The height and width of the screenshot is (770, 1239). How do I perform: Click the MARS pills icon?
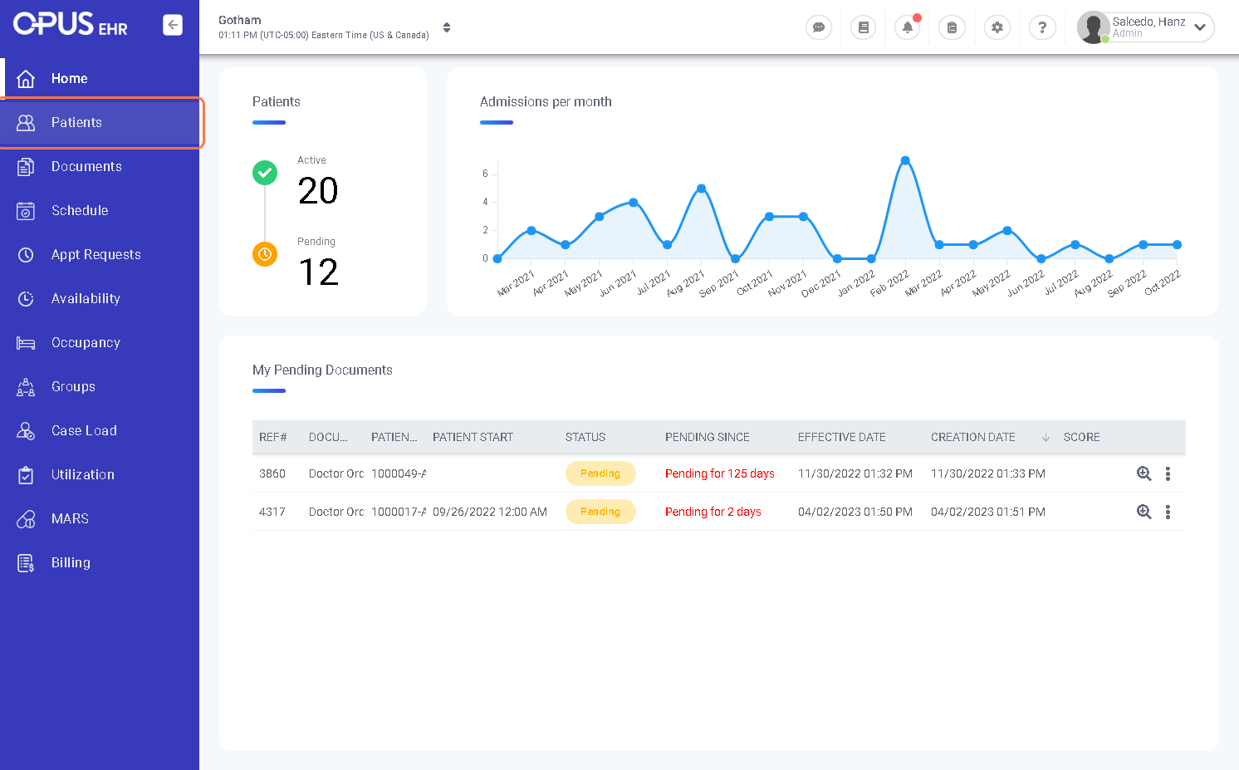click(26, 519)
